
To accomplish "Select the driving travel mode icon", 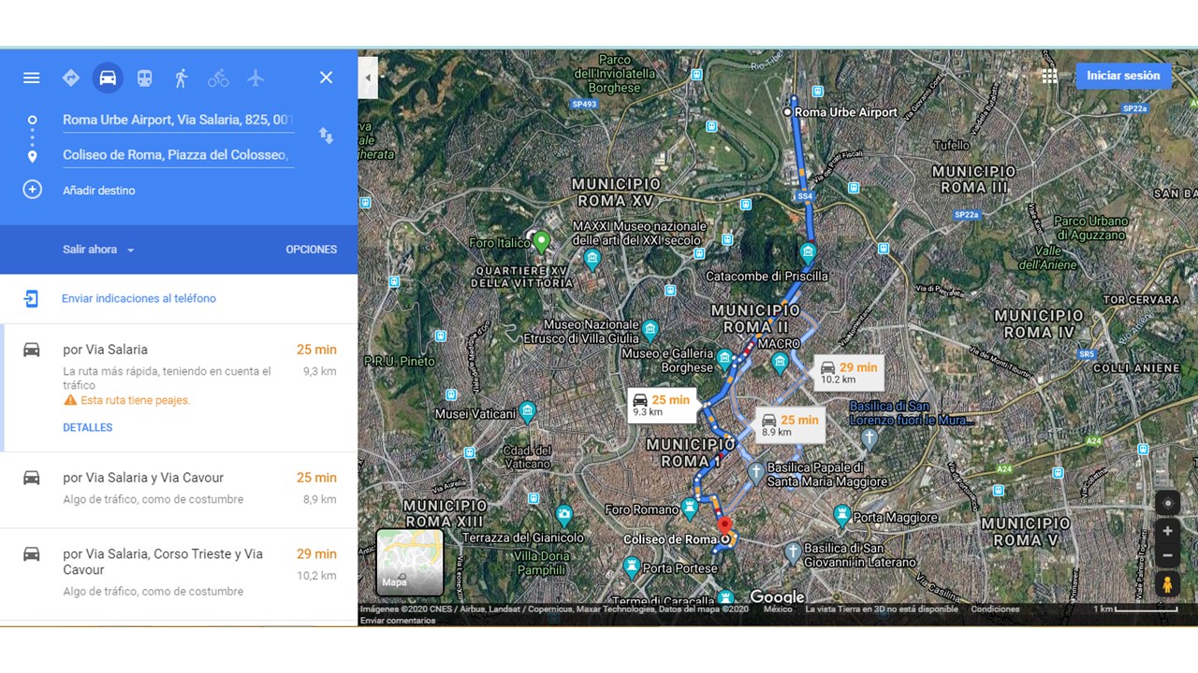I will [x=108, y=78].
